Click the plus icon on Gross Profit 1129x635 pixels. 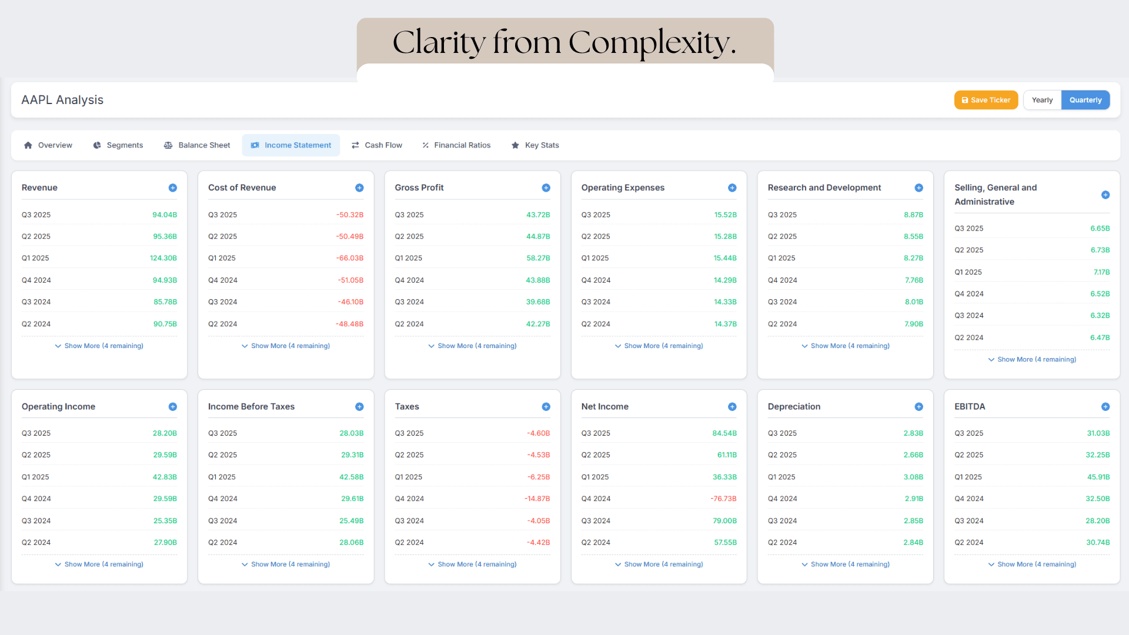click(x=546, y=188)
